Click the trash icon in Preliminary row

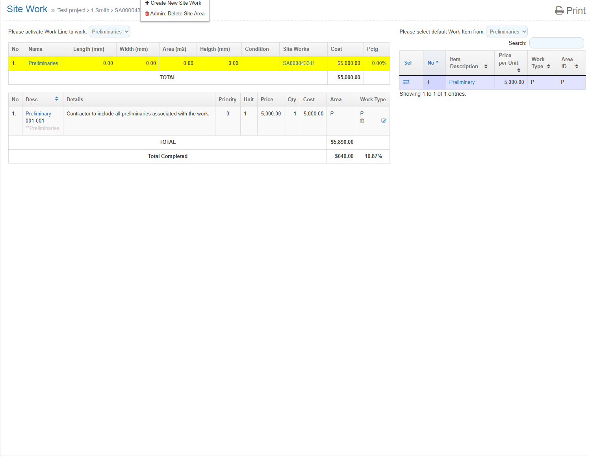click(x=362, y=121)
